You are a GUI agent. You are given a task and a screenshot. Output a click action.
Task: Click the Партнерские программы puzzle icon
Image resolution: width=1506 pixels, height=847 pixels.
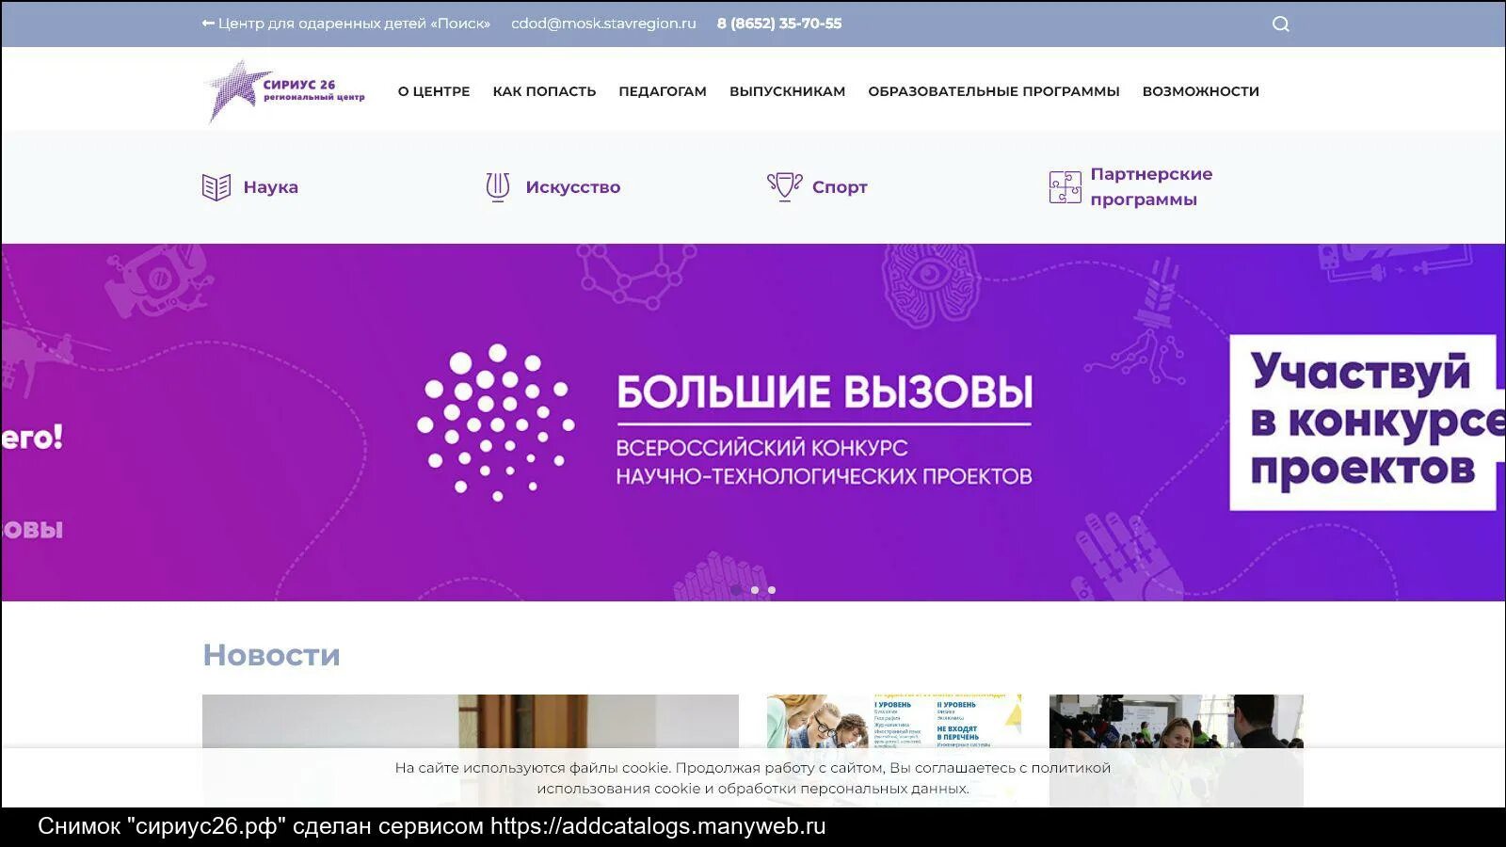[x=1065, y=187]
